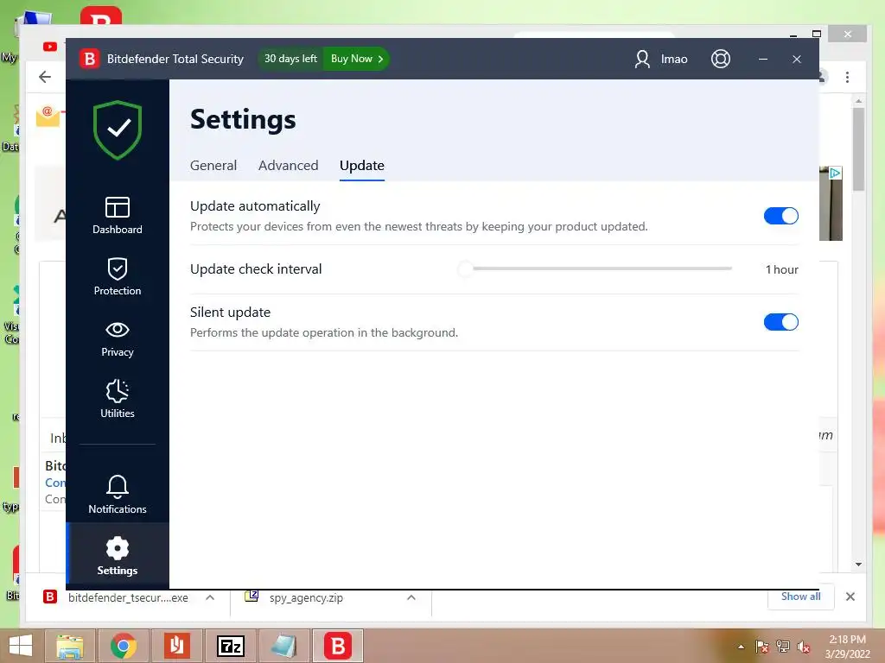Switch to the General settings tab
Viewport: 885px width, 663px height.
[213, 165]
